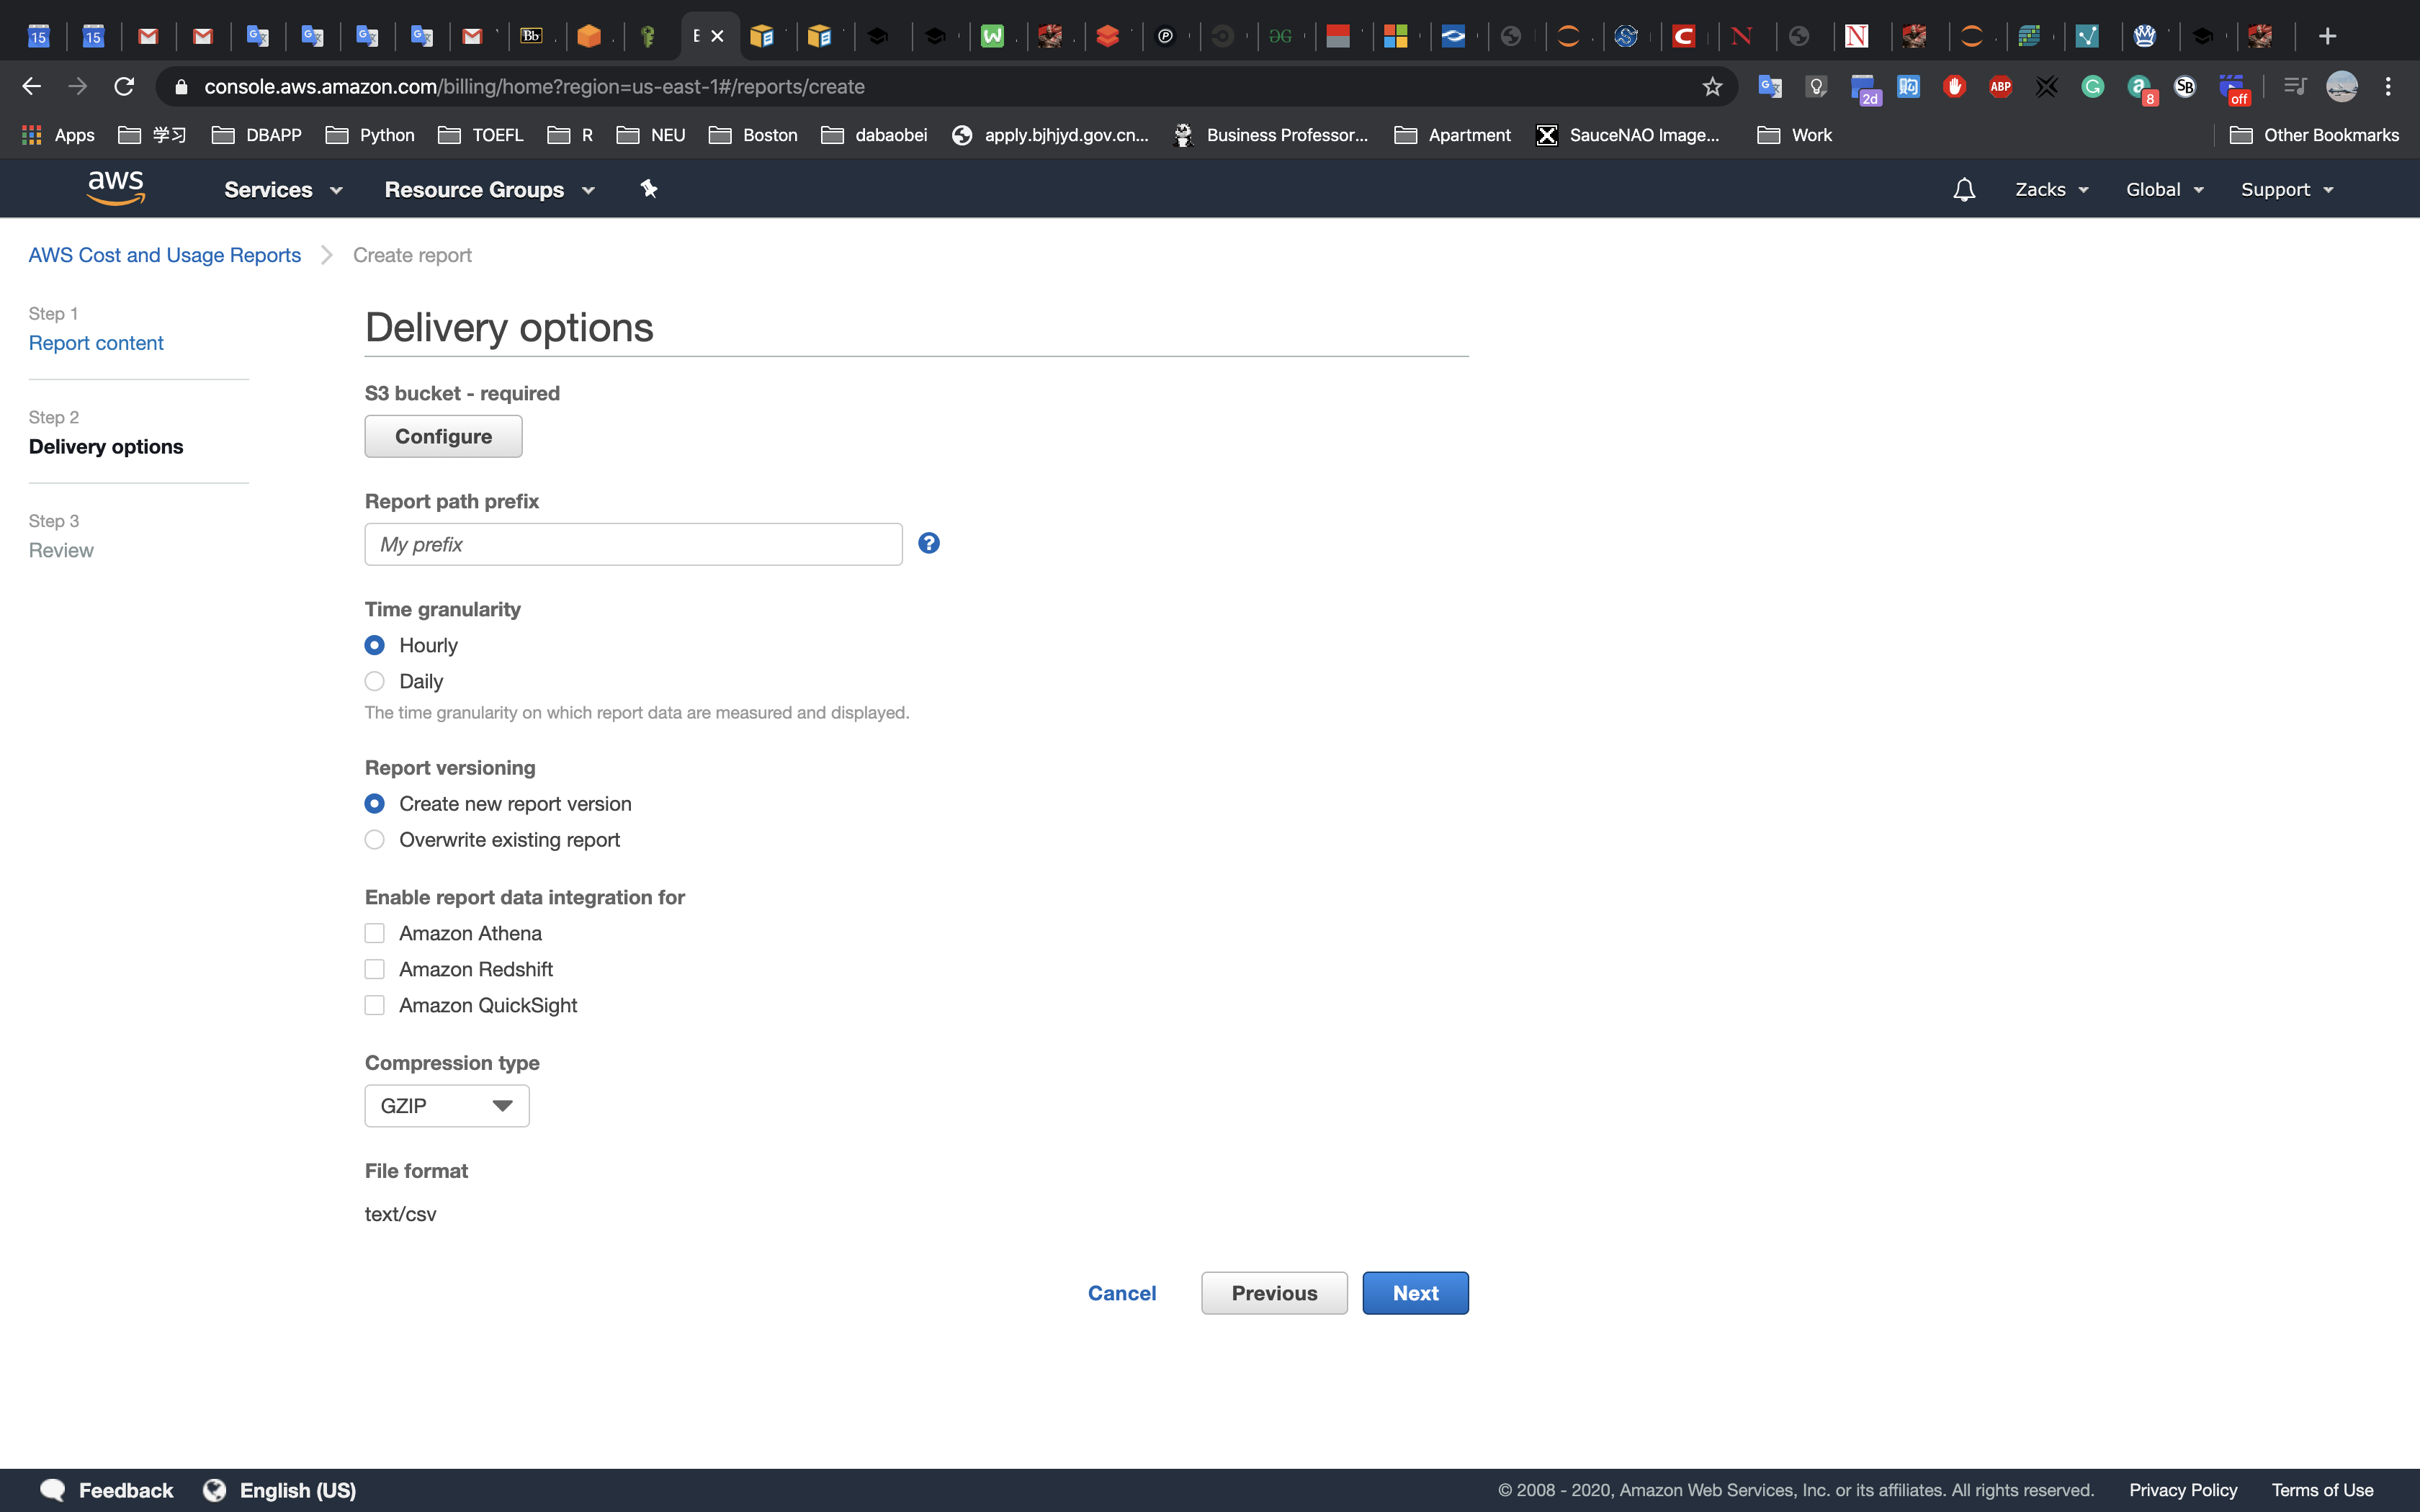Click the pin shortcuts icon in navbar
The height and width of the screenshot is (1512, 2420).
point(649,188)
